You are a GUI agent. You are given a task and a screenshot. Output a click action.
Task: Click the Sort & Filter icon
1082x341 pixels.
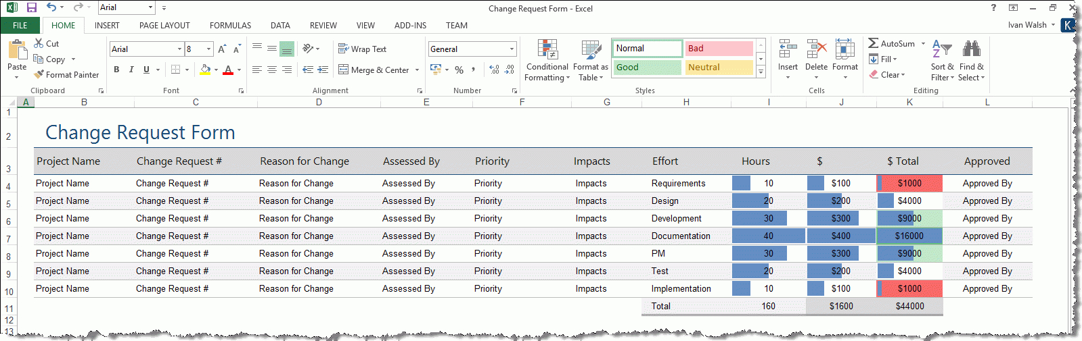click(x=942, y=49)
